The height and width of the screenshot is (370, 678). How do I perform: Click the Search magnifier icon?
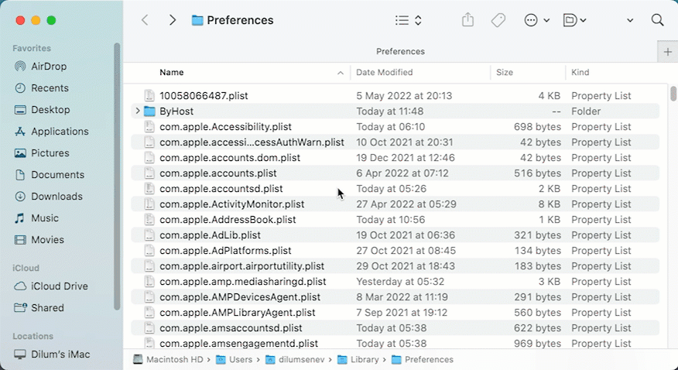coord(657,20)
